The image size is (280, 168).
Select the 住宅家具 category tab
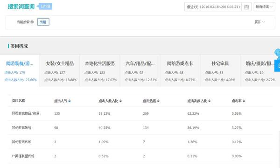tap(220, 70)
